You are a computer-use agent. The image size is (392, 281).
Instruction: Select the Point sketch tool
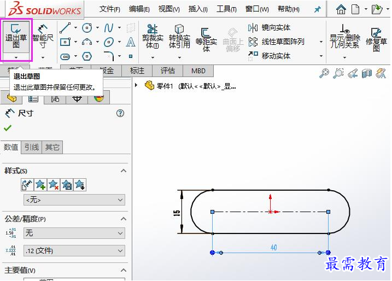(x=131, y=56)
